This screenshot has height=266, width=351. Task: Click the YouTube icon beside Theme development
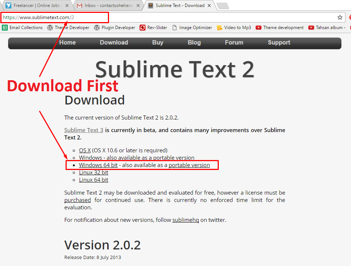pos(259,28)
